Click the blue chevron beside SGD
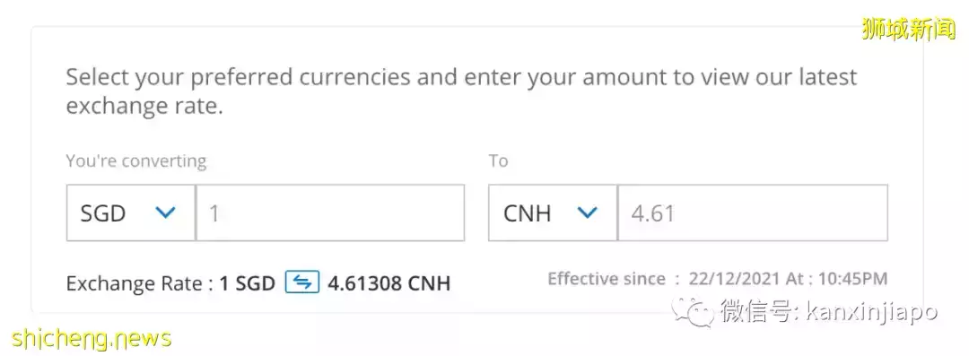The height and width of the screenshot is (356, 969). tap(166, 213)
